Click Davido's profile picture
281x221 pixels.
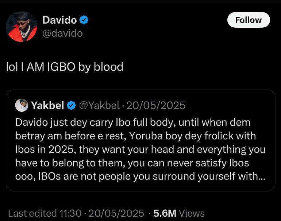(x=22, y=27)
